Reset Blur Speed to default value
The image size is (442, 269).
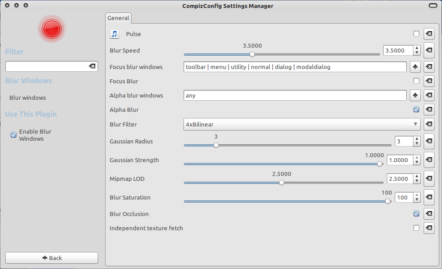point(429,50)
